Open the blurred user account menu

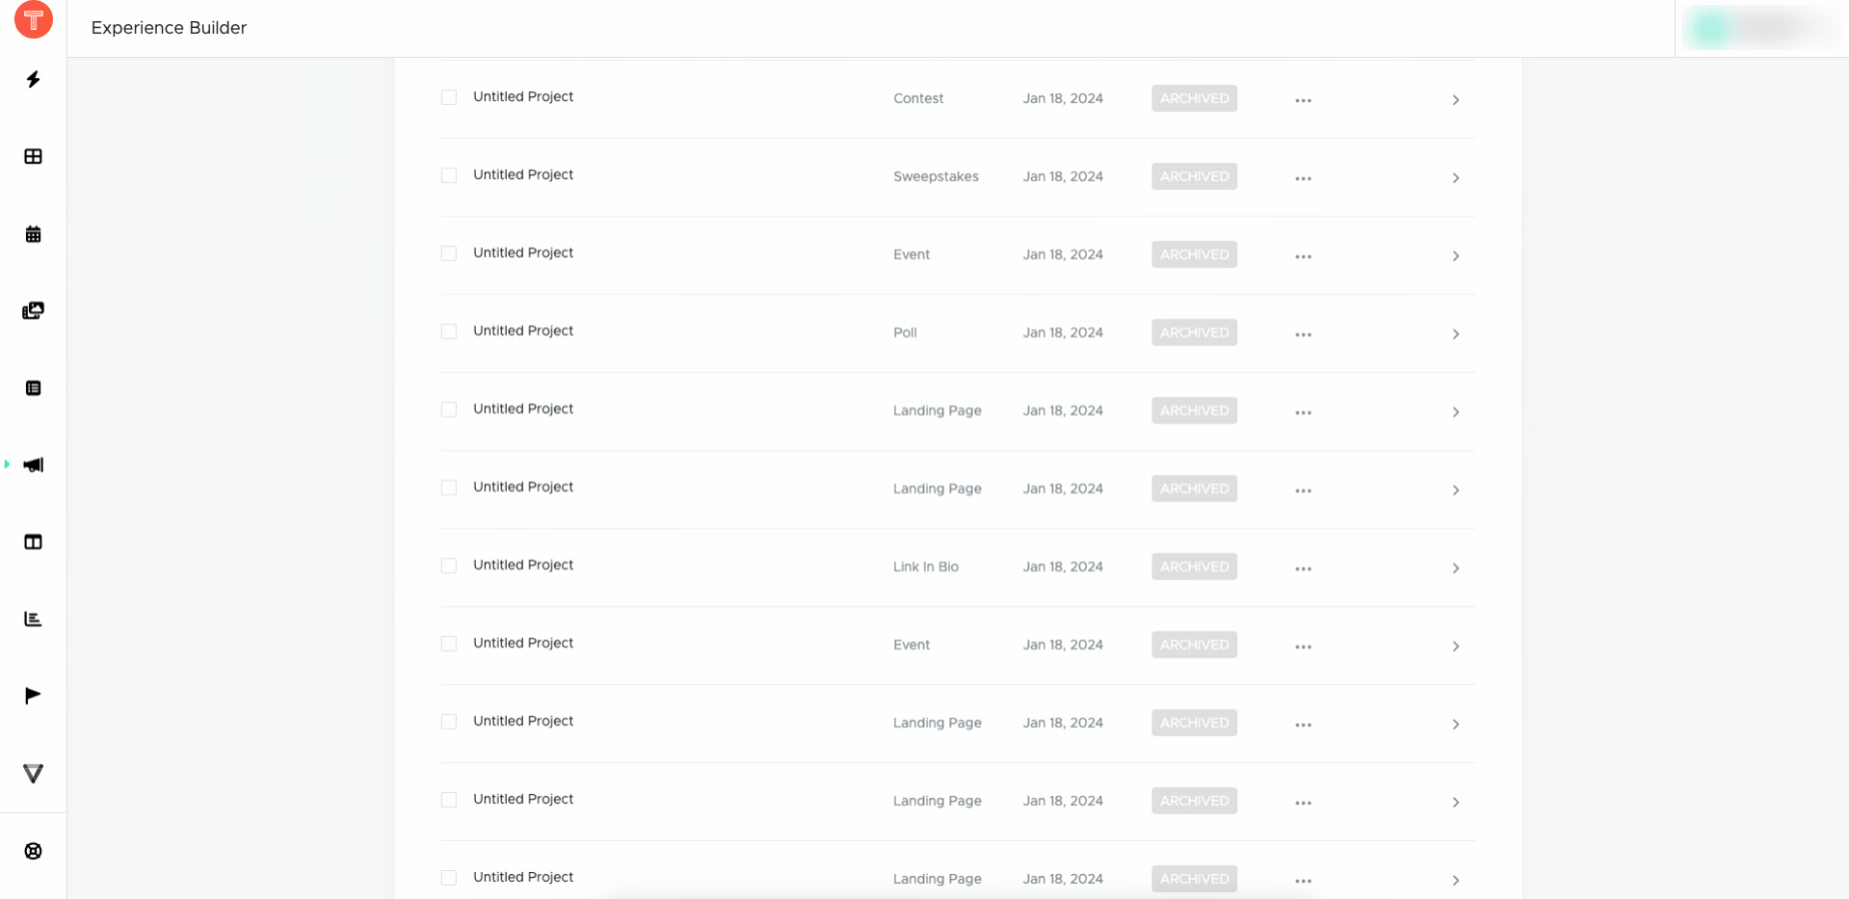click(1761, 28)
